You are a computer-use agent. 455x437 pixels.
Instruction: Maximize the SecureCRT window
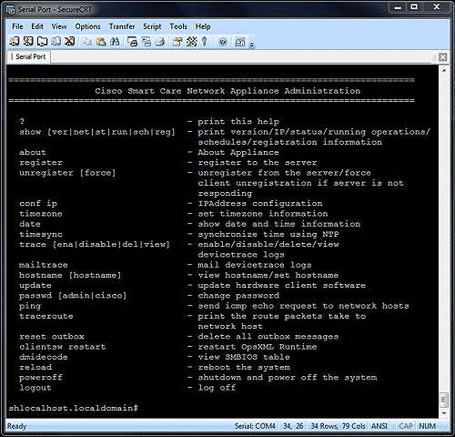pos(414,6)
